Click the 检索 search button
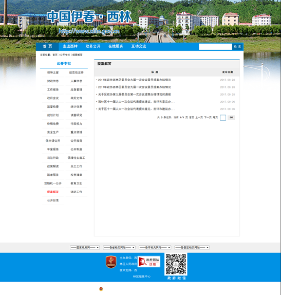 click(x=237, y=47)
